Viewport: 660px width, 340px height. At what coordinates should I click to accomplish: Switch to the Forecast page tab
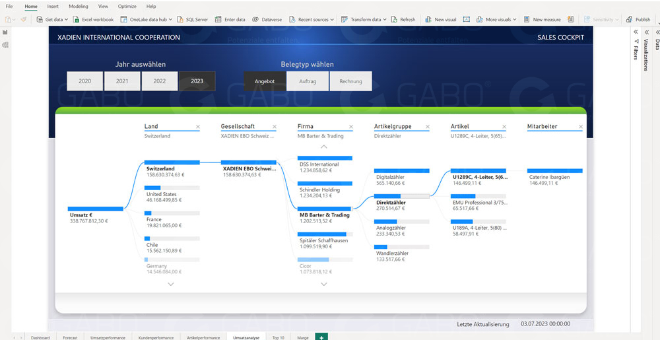click(x=71, y=337)
